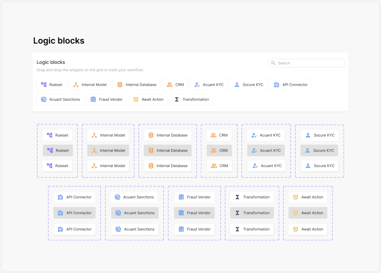Click icon on gray highlighted Await Action block

[x=296, y=213]
